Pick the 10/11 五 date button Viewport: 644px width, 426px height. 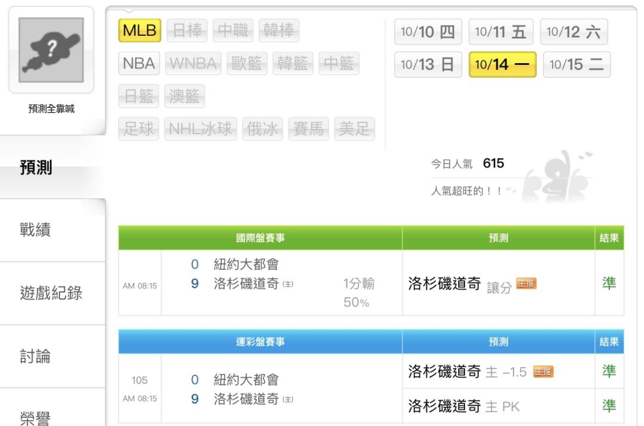(501, 32)
